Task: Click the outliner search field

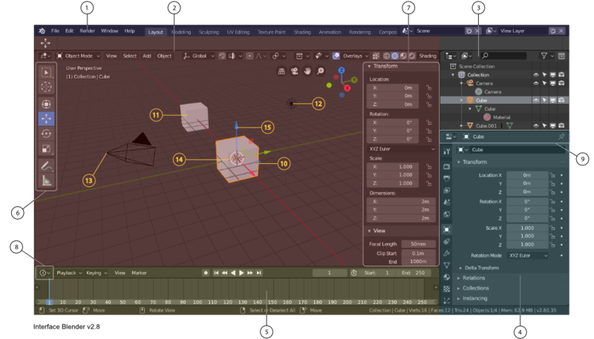Action: [504, 56]
